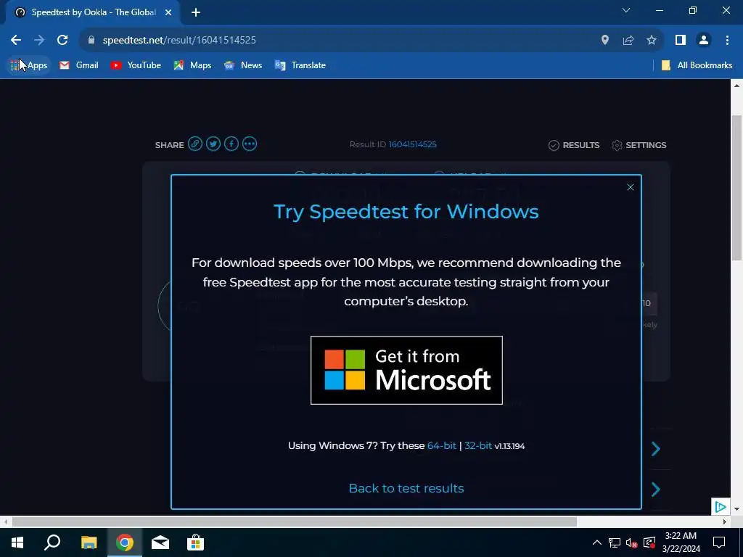Open more share options icon
Image resolution: width=743 pixels, height=557 pixels.
pos(250,144)
